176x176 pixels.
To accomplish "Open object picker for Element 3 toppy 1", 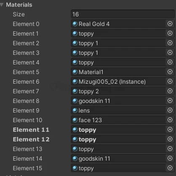I will click(170, 53).
